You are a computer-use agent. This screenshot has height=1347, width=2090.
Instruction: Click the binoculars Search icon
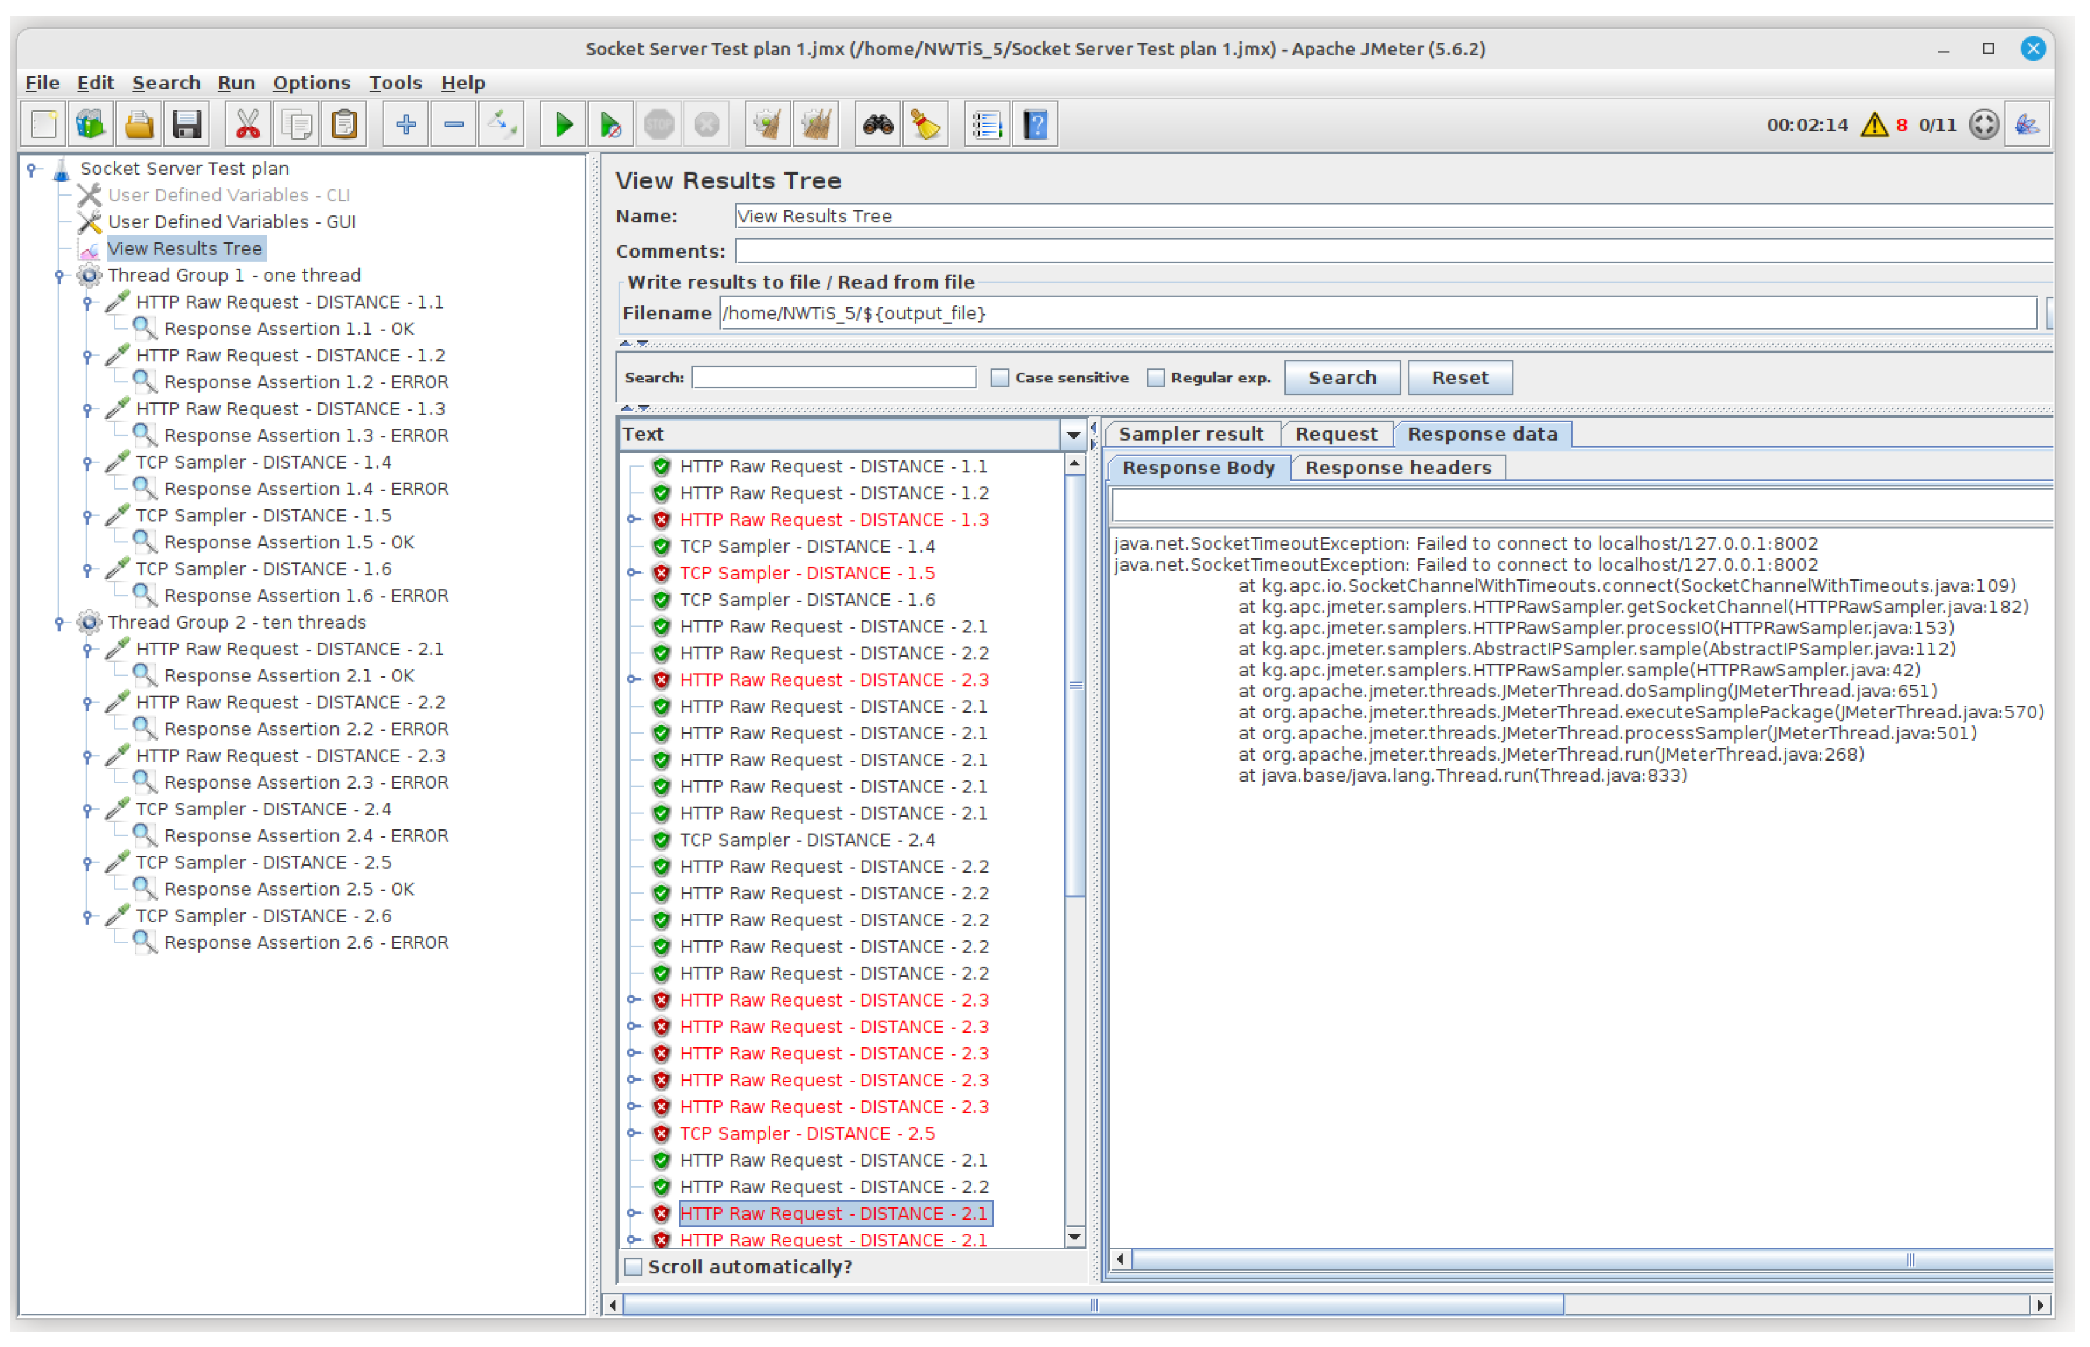pyautogui.click(x=878, y=125)
